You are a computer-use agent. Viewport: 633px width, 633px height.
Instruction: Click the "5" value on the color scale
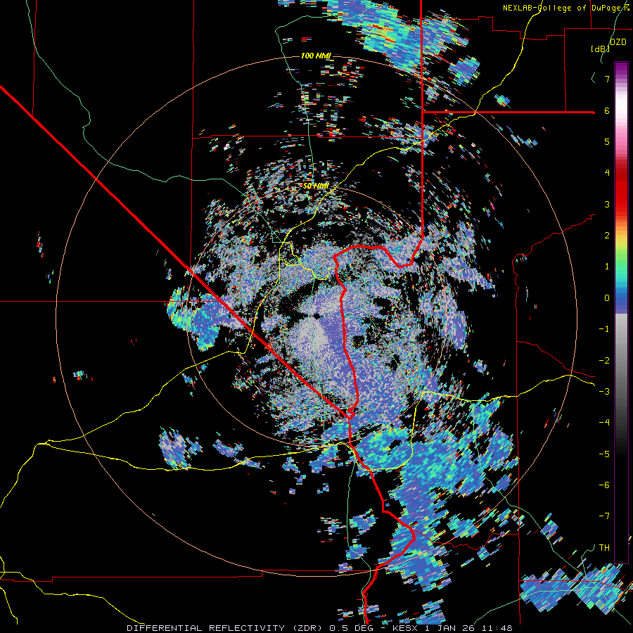607,141
